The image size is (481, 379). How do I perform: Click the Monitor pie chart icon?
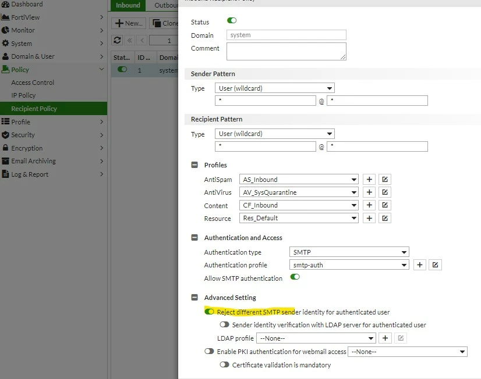point(5,30)
